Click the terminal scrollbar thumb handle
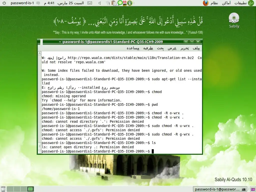This screenshot has width=256, height=192. pos(39,146)
